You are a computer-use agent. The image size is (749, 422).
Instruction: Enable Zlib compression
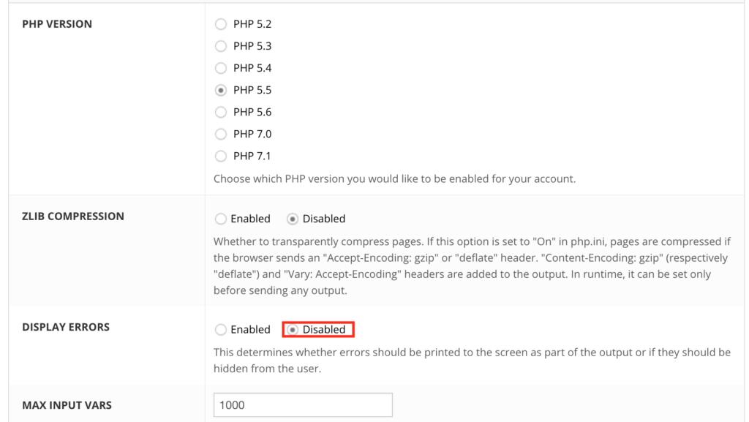(x=221, y=218)
